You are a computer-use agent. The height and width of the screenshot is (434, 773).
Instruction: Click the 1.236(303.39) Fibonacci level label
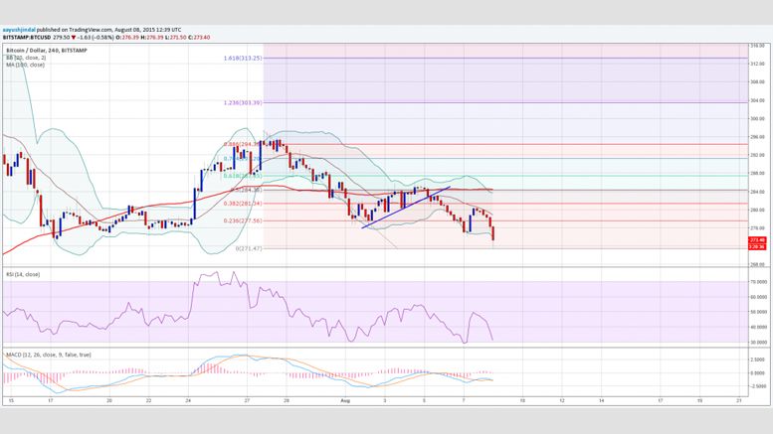pyautogui.click(x=243, y=103)
